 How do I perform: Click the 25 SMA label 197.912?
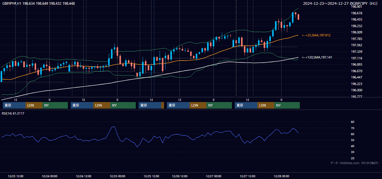316,35
